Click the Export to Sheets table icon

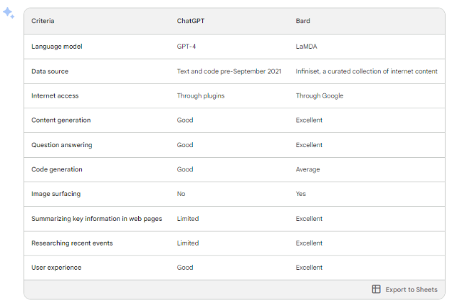tap(376, 289)
